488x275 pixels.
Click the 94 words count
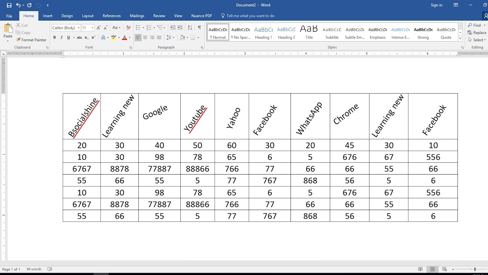34,269
